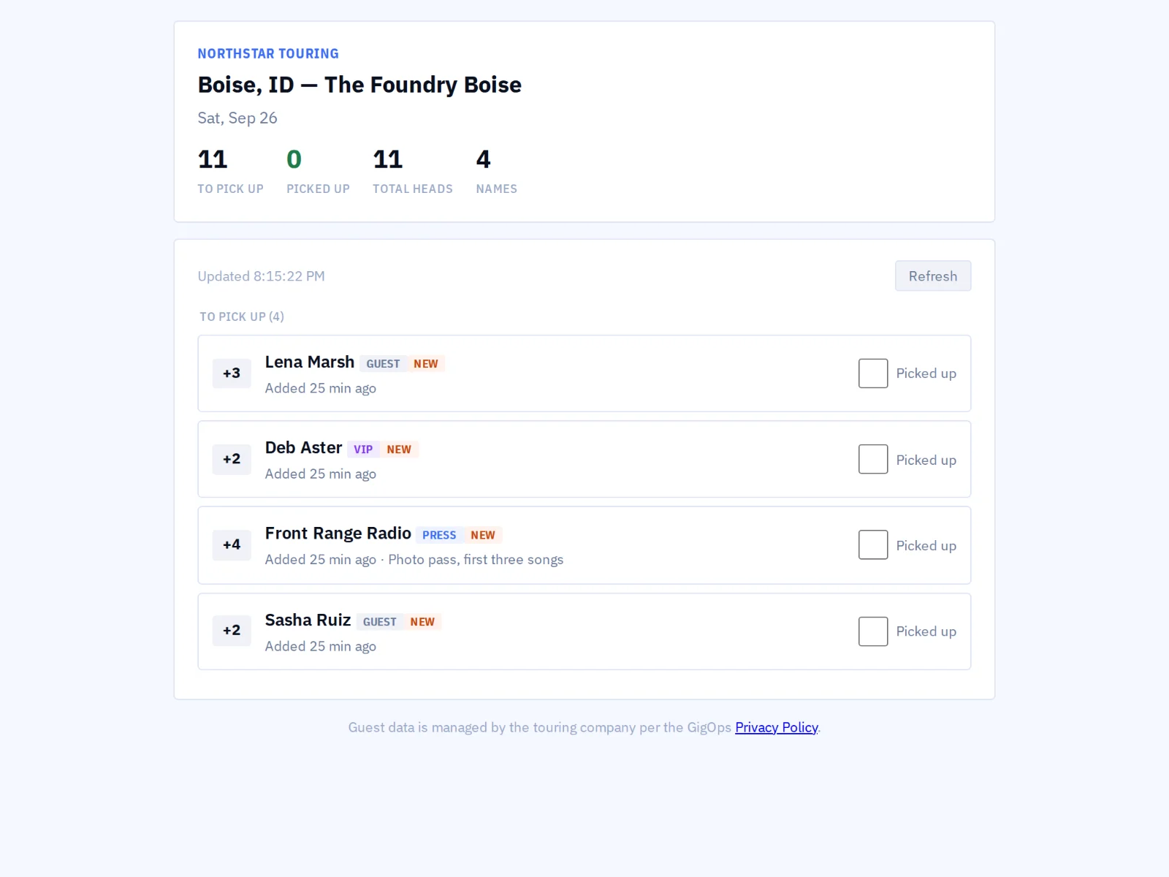Click the PRESS tag on Front Range Radio

click(439, 535)
